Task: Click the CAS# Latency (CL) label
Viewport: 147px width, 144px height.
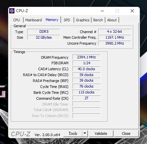Action: [53, 69]
